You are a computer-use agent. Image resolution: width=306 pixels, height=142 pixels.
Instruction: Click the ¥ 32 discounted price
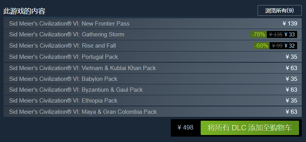pos(289,46)
